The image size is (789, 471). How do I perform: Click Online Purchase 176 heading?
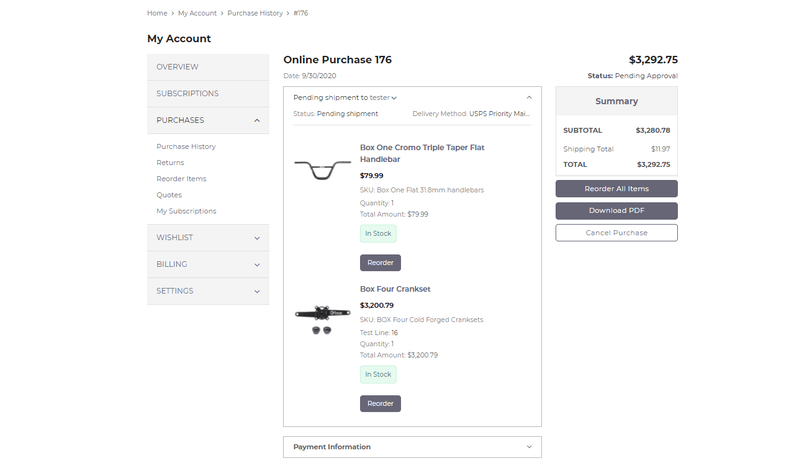pos(338,60)
